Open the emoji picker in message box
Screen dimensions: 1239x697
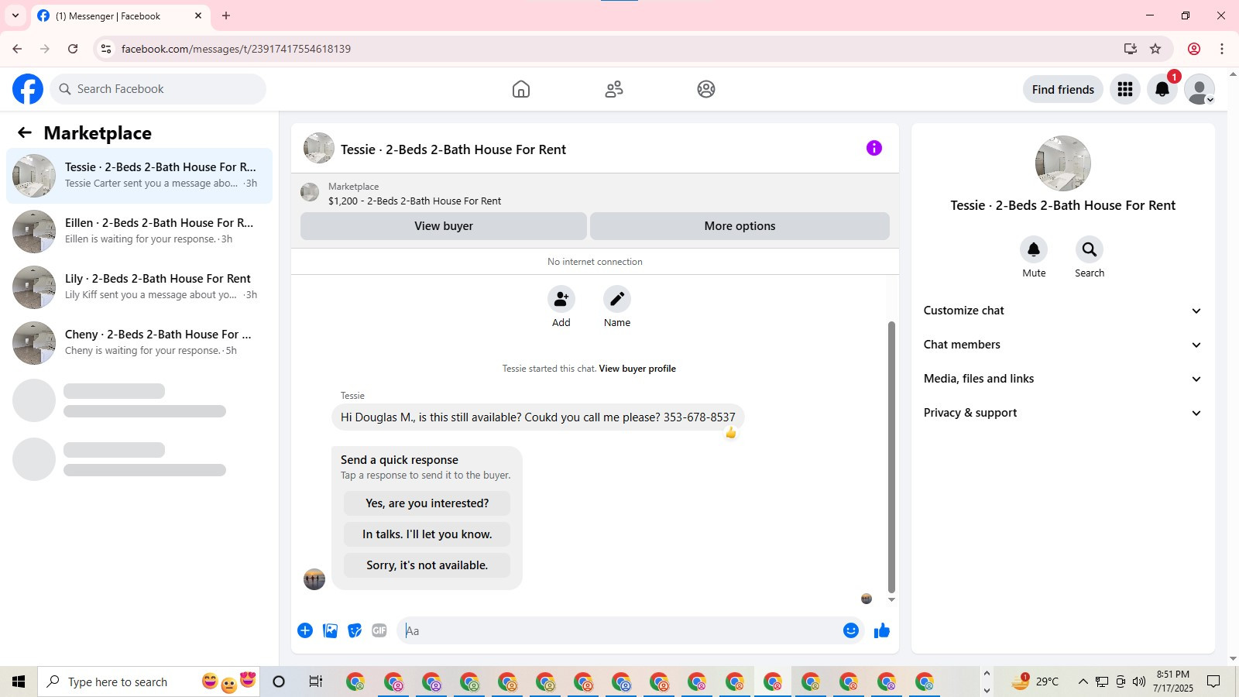point(851,630)
